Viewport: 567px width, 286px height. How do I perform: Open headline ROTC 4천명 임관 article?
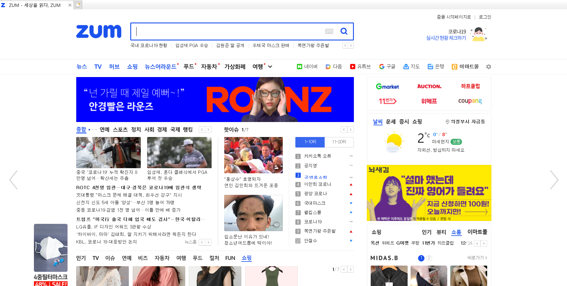[139, 188]
